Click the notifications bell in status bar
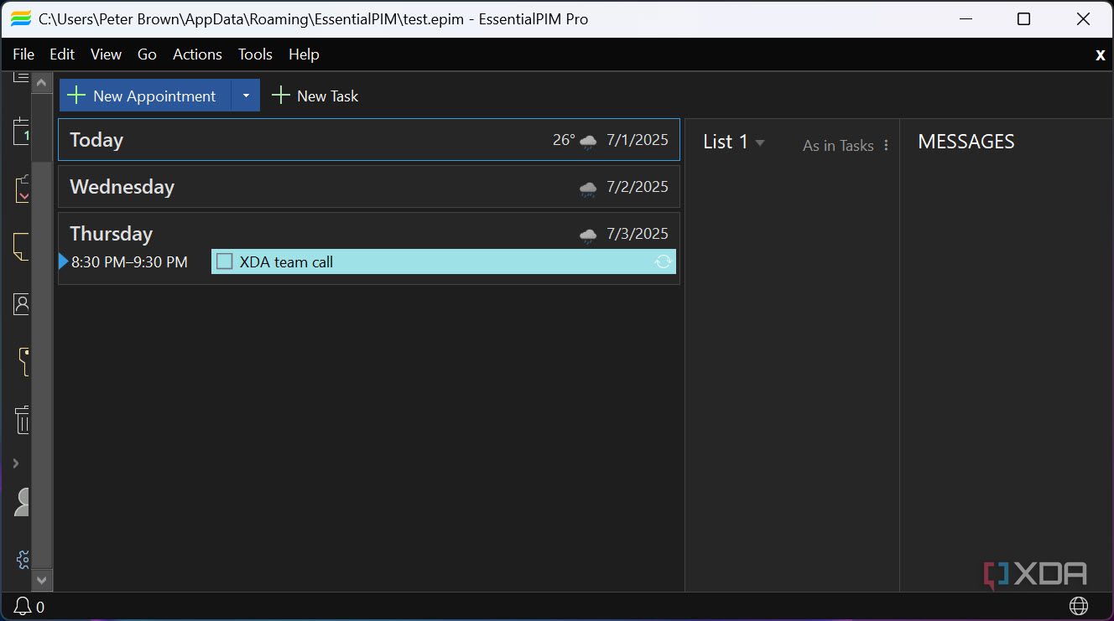The image size is (1114, 621). [23, 606]
